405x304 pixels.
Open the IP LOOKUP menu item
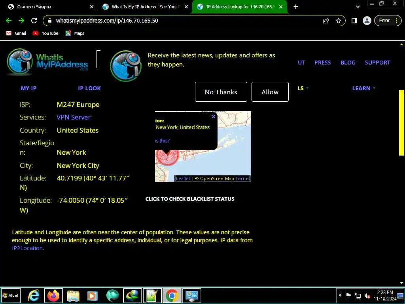(x=89, y=88)
